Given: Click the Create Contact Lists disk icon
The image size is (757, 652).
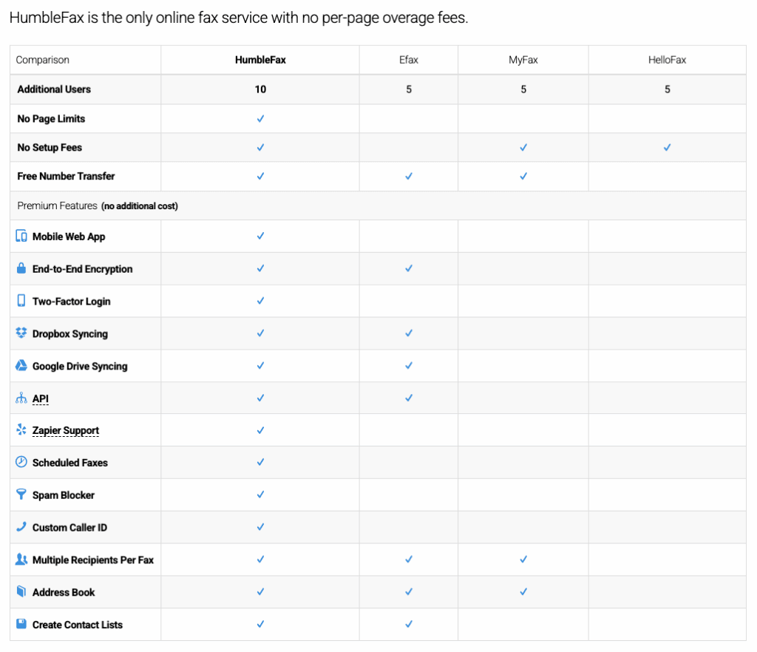Looking at the screenshot, I should (21, 625).
